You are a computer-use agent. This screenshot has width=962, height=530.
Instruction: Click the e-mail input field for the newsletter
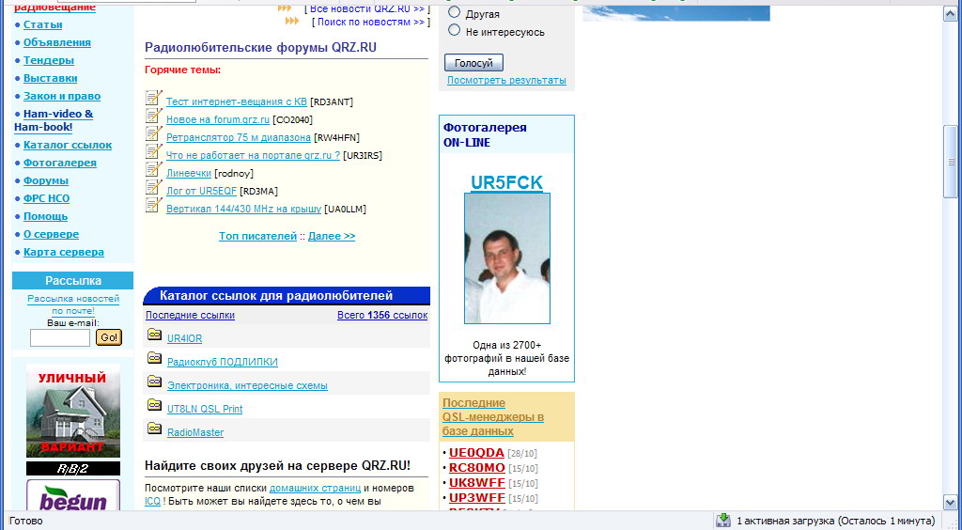(x=60, y=337)
